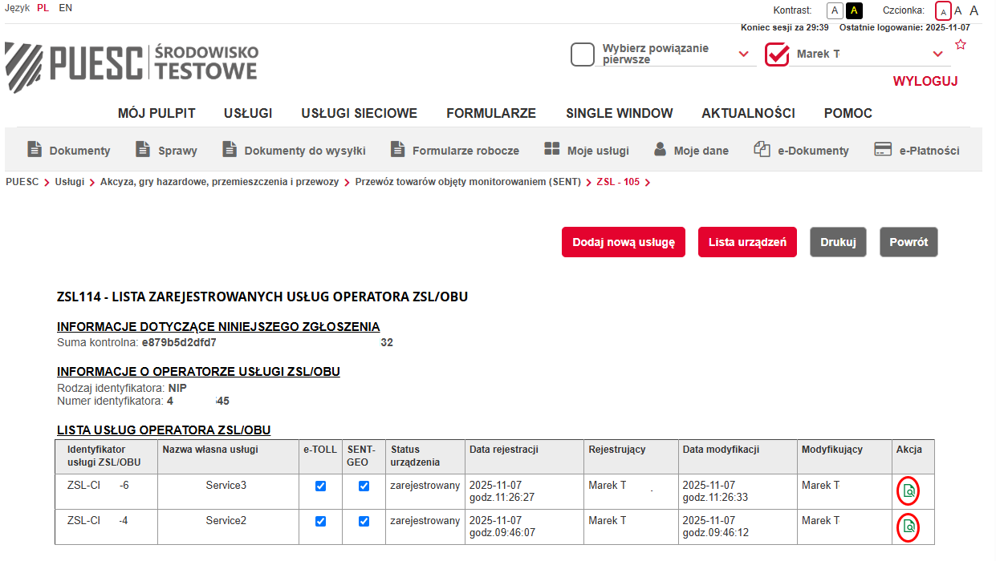
Task: Toggle e-TOLL checkbox for Service3
Action: (321, 486)
